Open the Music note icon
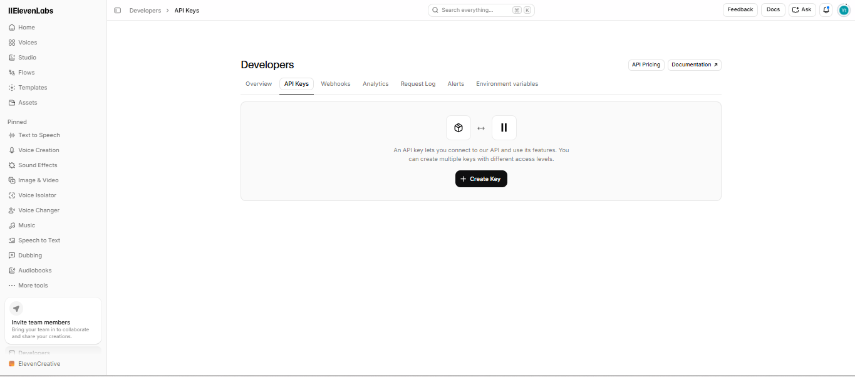 click(x=12, y=225)
